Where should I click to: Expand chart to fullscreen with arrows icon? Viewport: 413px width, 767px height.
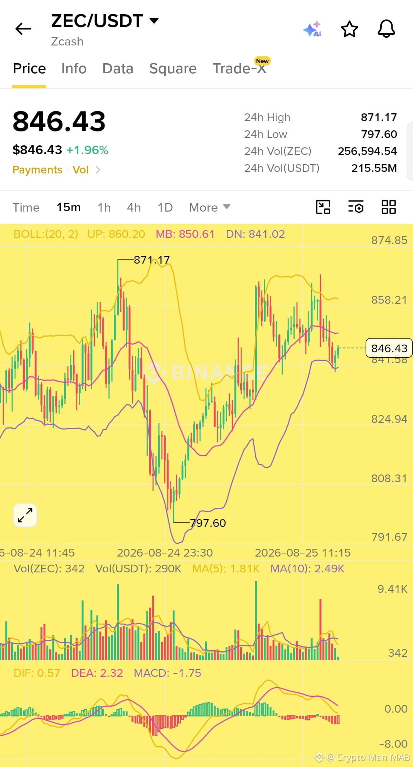pos(25,515)
